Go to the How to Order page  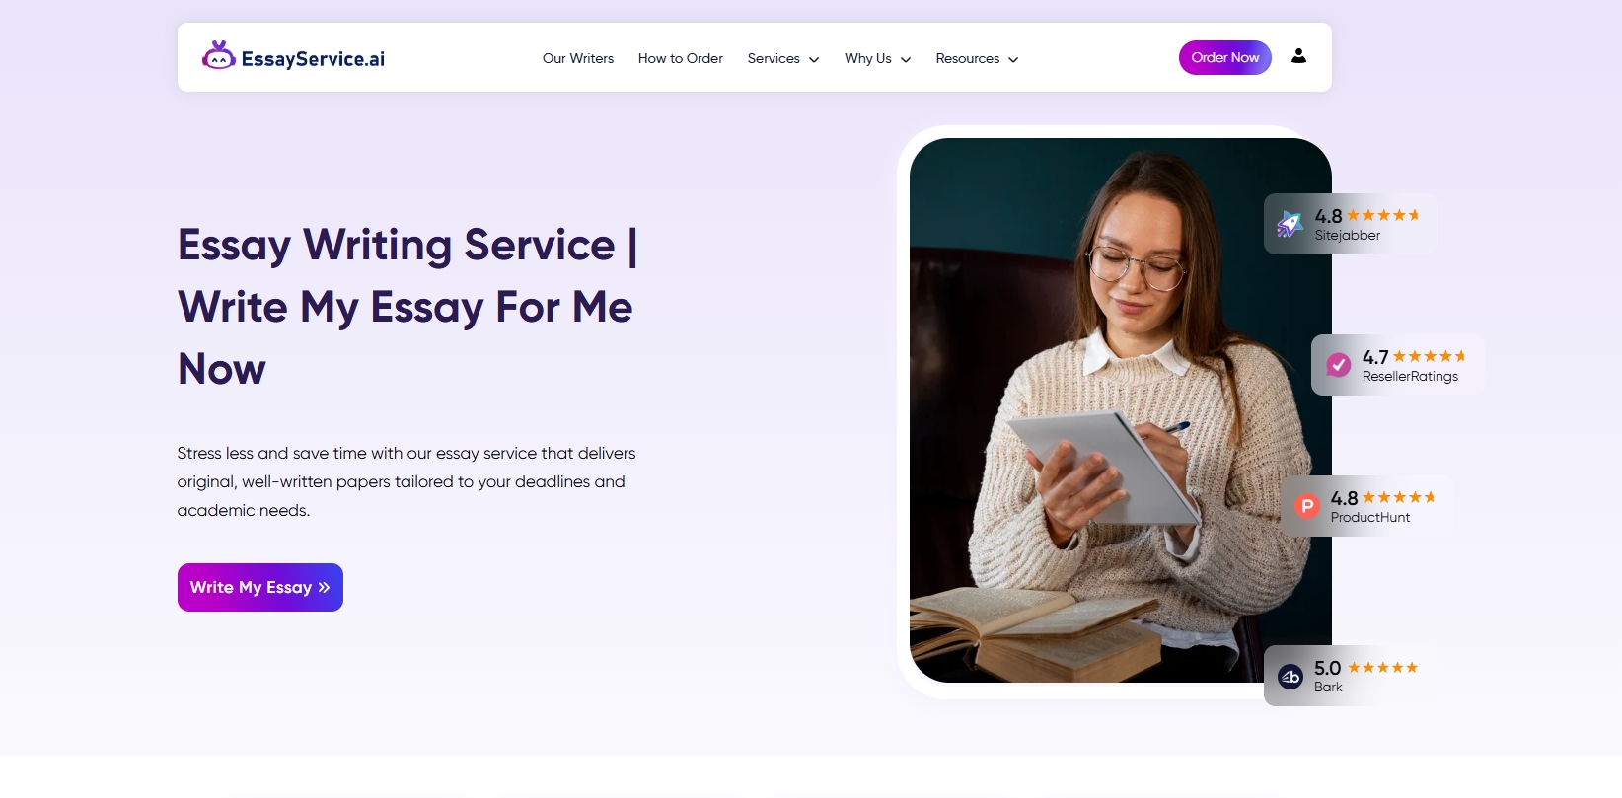point(681,58)
